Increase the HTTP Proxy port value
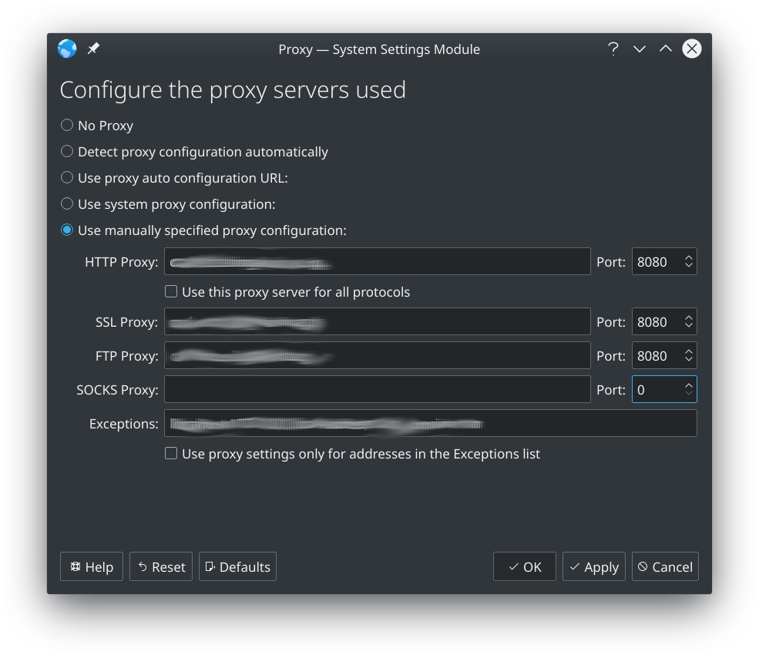 (689, 257)
